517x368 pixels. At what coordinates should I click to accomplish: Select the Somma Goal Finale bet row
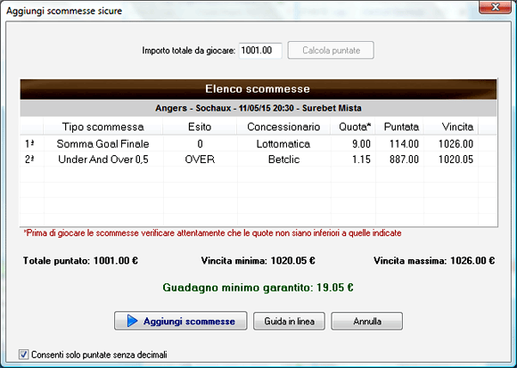tap(258, 144)
